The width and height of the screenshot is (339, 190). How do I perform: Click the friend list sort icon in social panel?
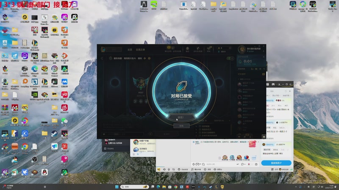(260, 69)
